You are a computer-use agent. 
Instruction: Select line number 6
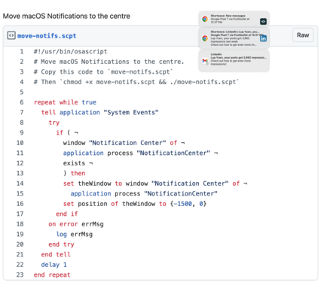(x=22, y=102)
